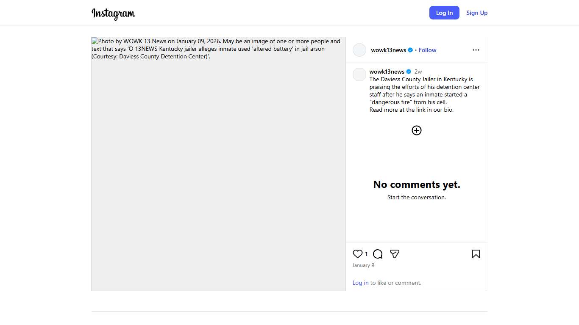Click the verified badge in the post header
The image size is (579, 325).
click(x=410, y=50)
